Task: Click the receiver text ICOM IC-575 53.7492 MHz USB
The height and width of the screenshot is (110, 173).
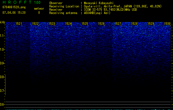Action: point(110,10)
